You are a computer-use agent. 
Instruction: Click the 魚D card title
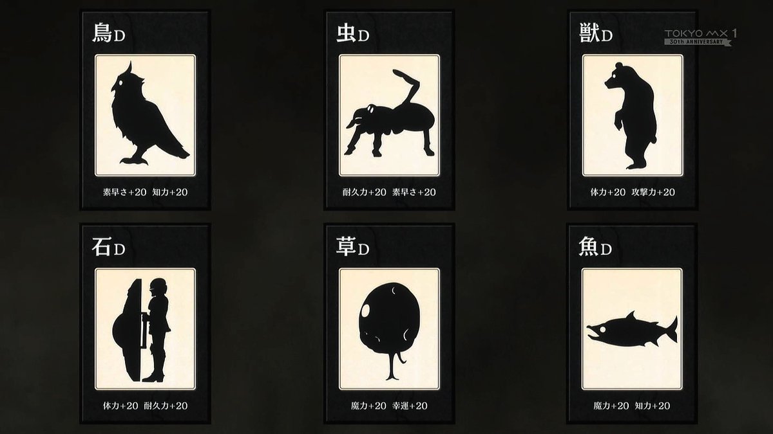tap(596, 248)
